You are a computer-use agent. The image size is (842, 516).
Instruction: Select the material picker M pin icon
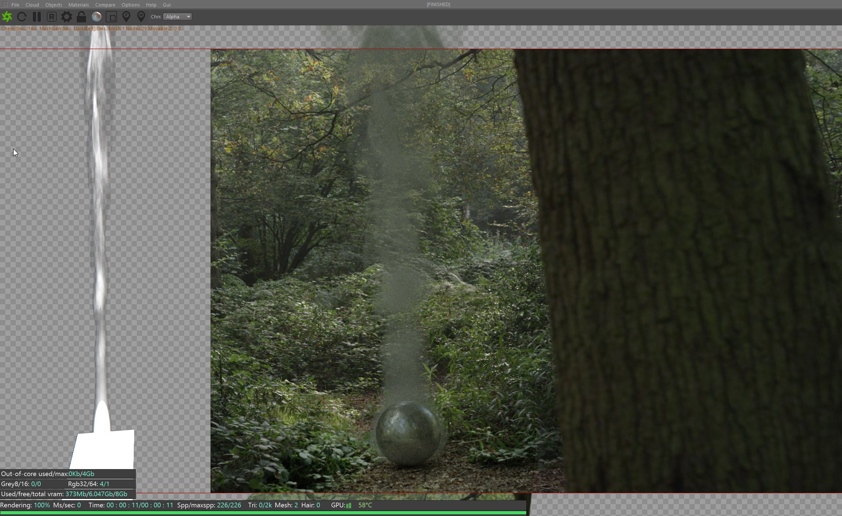(x=141, y=17)
